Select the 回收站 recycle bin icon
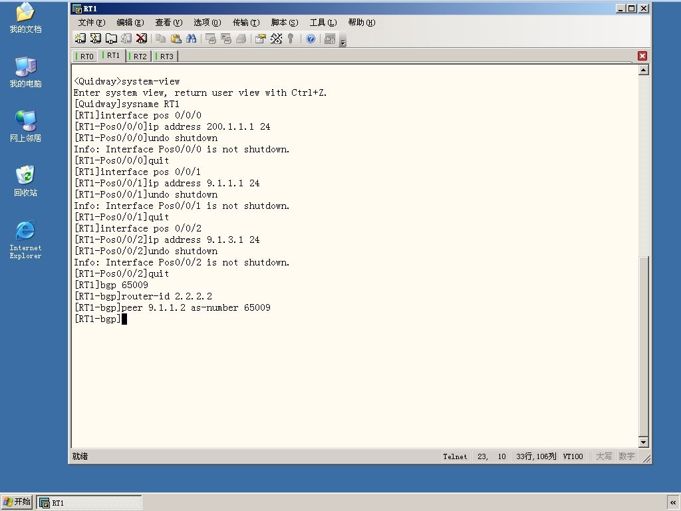This screenshot has width=681, height=511. (26, 181)
